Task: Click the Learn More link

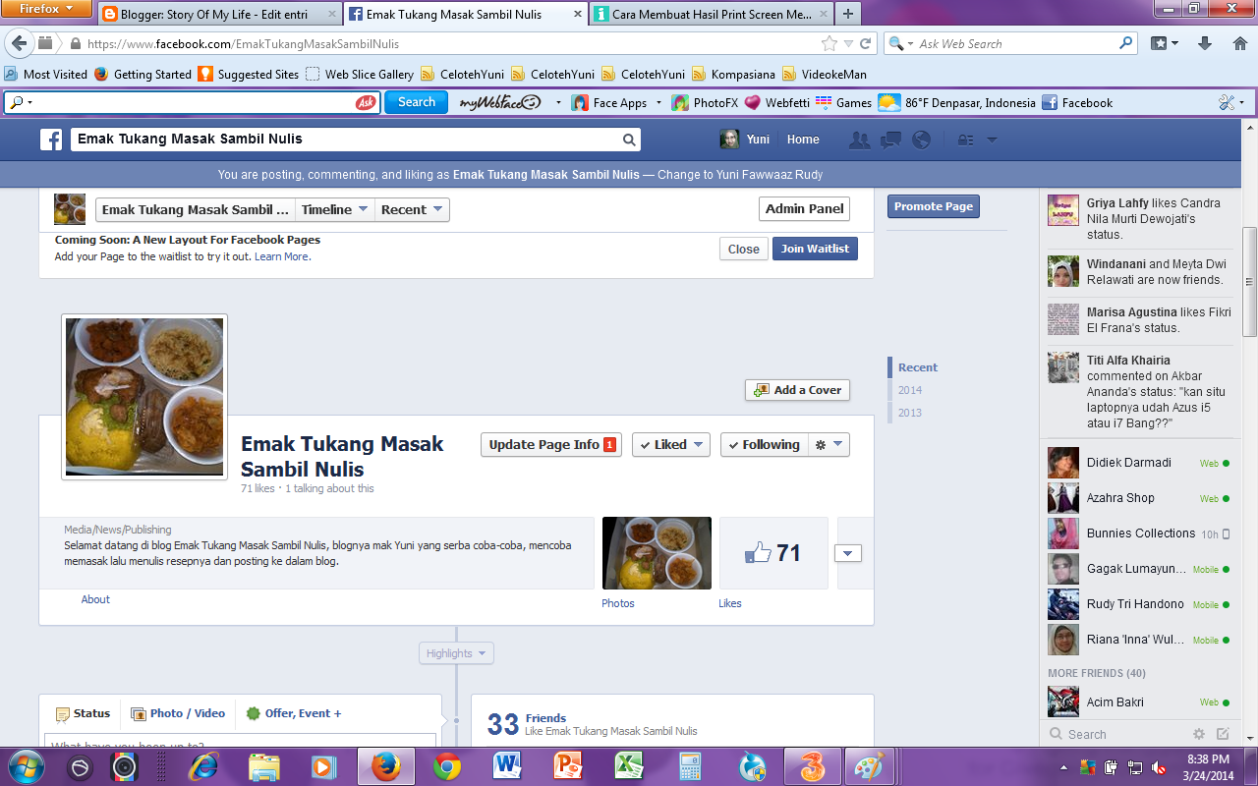Action: pos(282,256)
